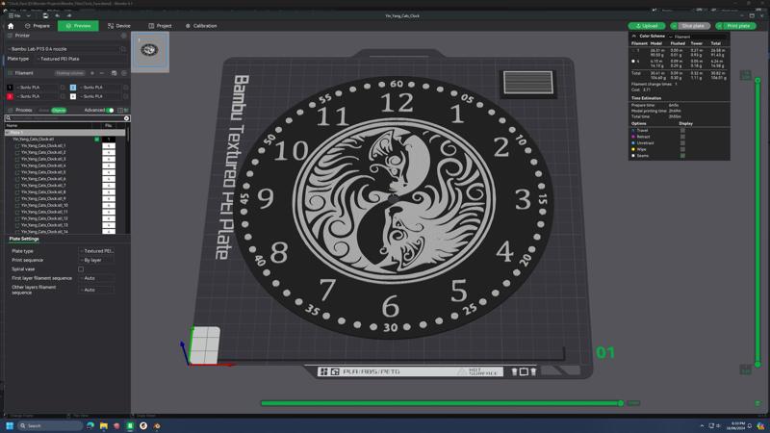The height and width of the screenshot is (433, 770).
Task: Click the object list search field
Action: (x=66, y=118)
